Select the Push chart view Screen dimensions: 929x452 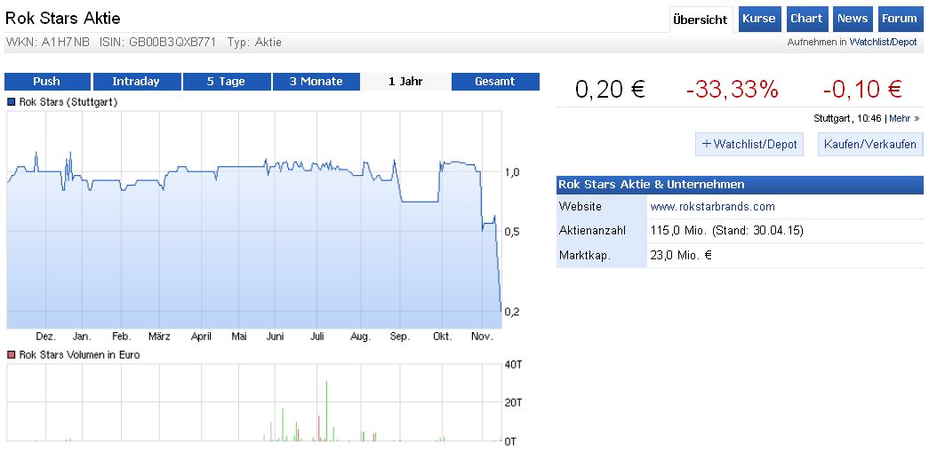click(47, 82)
